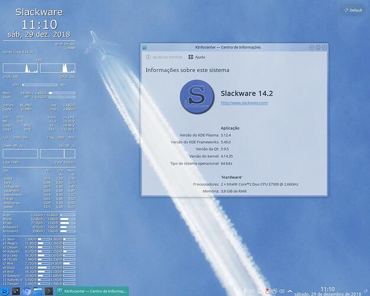Screen dimensions: 370x296
Task: Click the 'Hardware' section header
Action: (231, 177)
